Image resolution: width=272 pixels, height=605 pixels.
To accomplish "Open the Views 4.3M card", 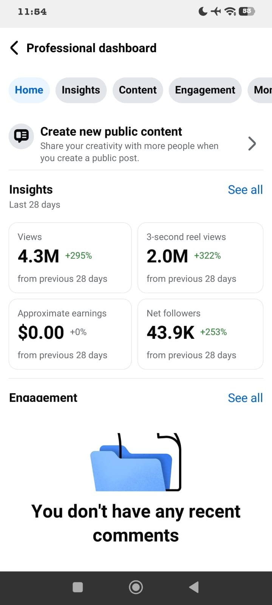I will (70, 258).
